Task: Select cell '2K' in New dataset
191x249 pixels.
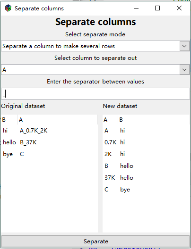Action: coord(108,154)
